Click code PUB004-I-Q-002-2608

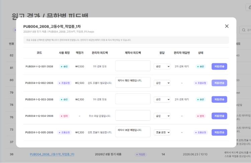click(39, 83)
